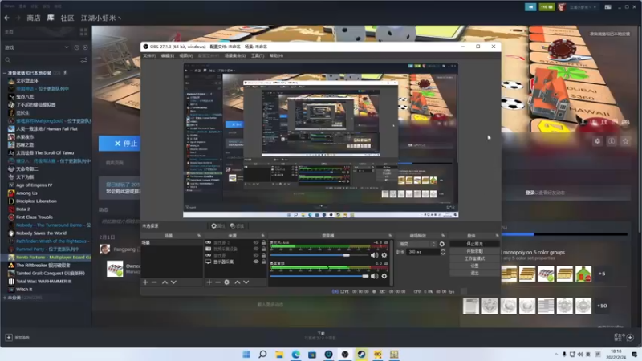
Task: Undock OBS Scenes panel with float icon
Action: click(x=199, y=236)
